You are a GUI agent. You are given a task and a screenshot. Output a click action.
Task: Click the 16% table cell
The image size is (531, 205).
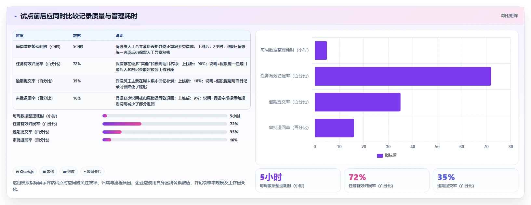coord(77,98)
